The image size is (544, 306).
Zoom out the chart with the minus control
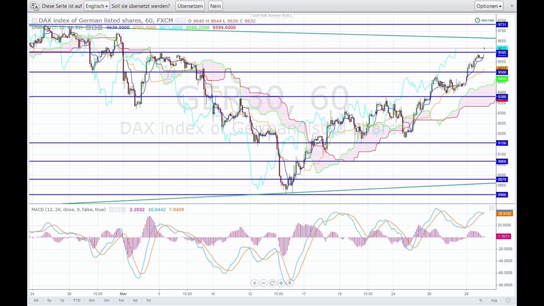coord(263,283)
